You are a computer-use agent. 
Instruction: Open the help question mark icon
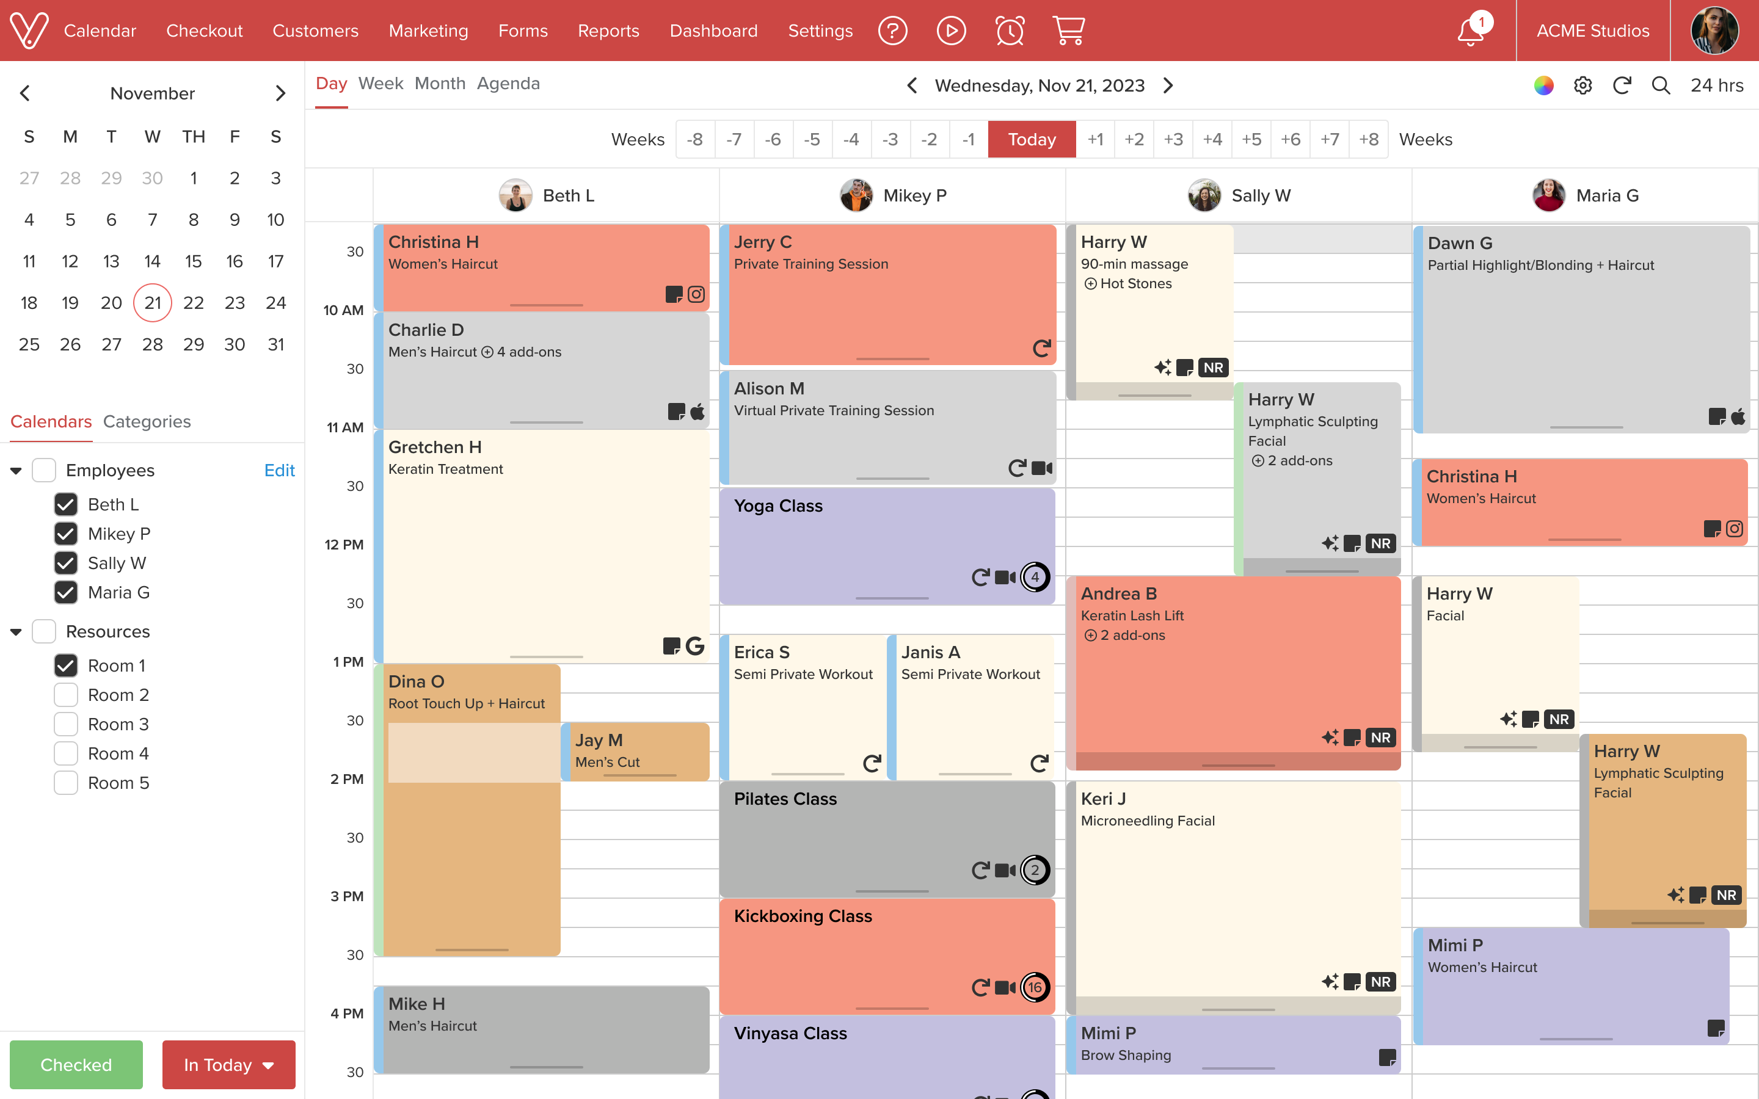[892, 31]
